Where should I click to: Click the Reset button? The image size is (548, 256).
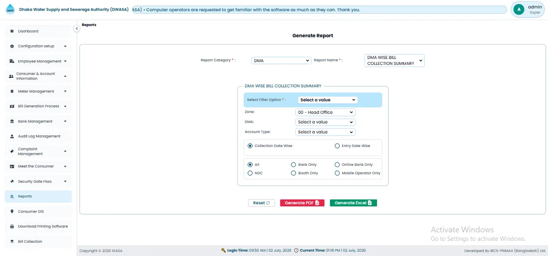[261, 203]
